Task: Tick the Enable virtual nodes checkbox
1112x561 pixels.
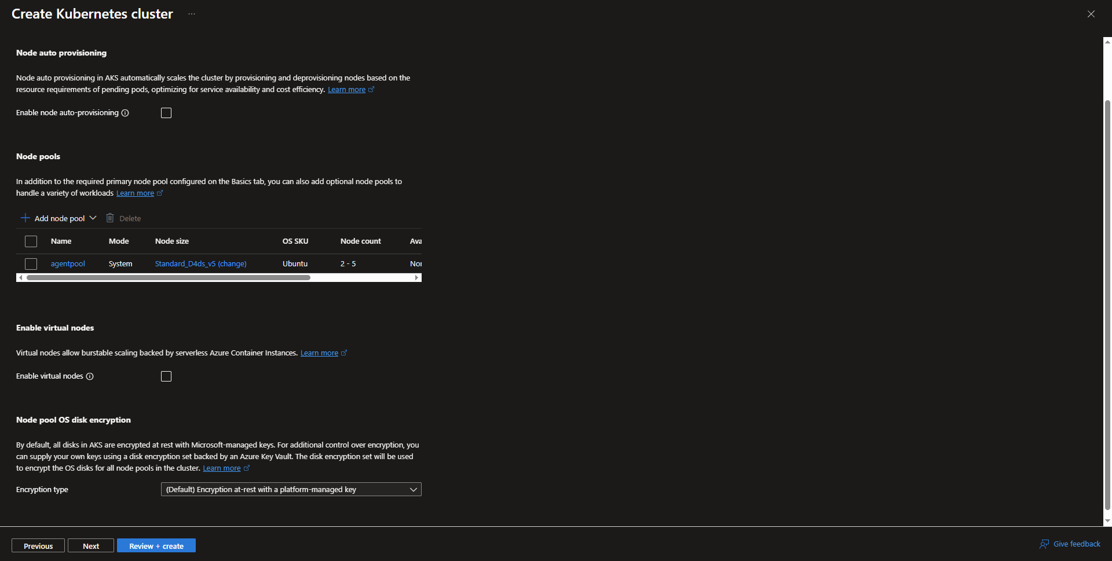Action: coord(166,376)
